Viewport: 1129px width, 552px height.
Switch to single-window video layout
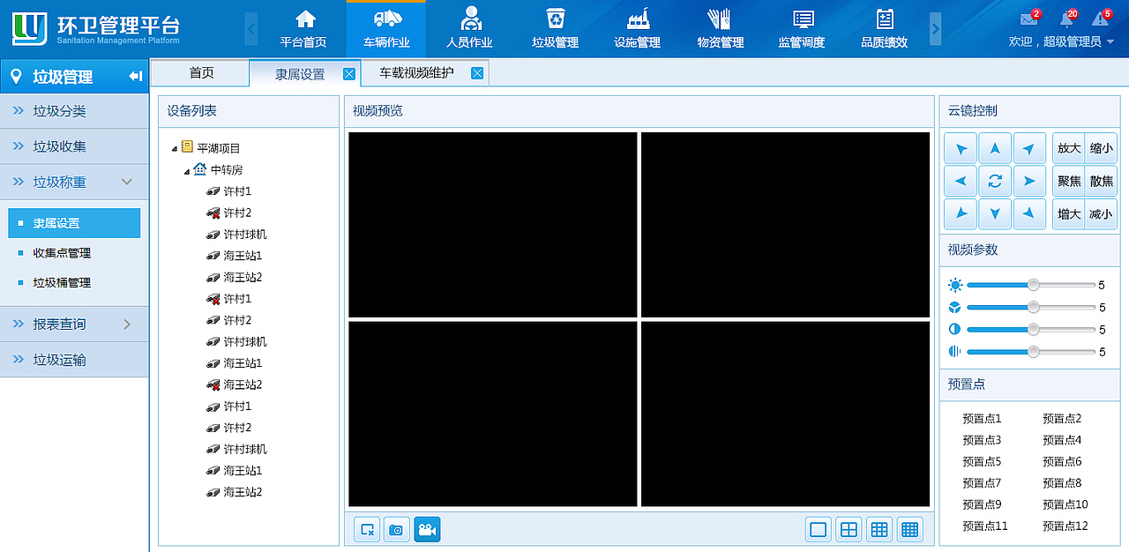(x=819, y=529)
